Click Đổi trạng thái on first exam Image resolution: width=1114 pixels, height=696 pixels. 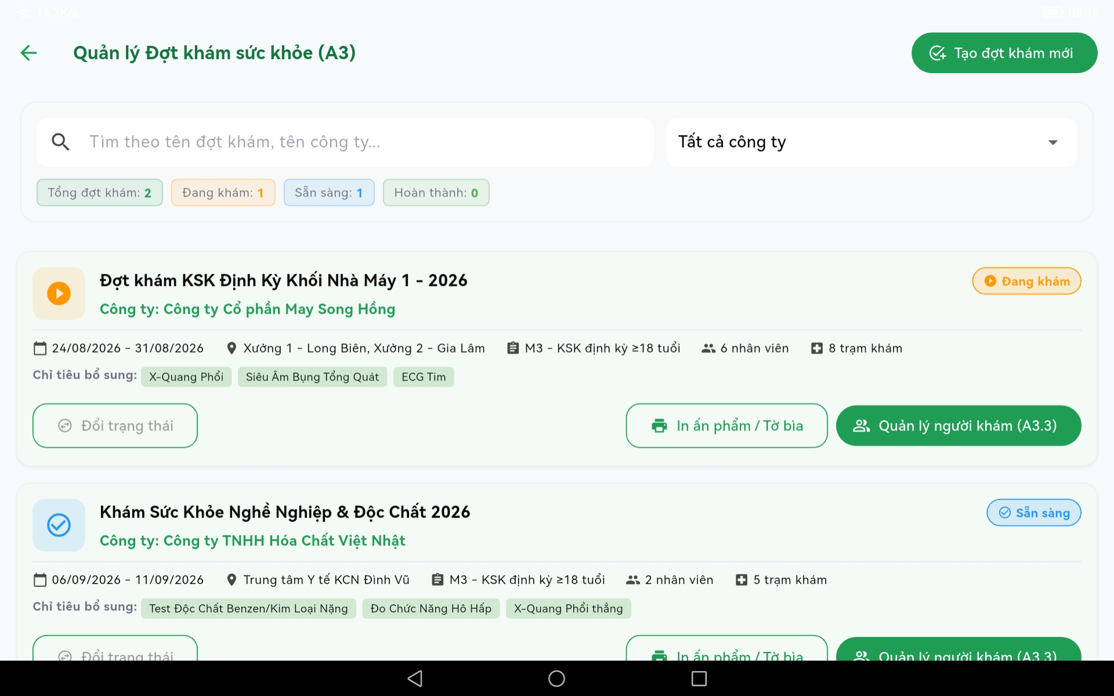[x=115, y=426]
